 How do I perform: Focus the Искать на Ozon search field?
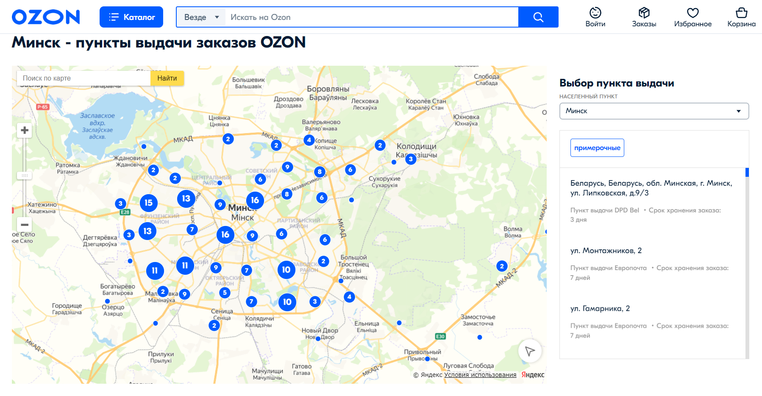pos(372,17)
